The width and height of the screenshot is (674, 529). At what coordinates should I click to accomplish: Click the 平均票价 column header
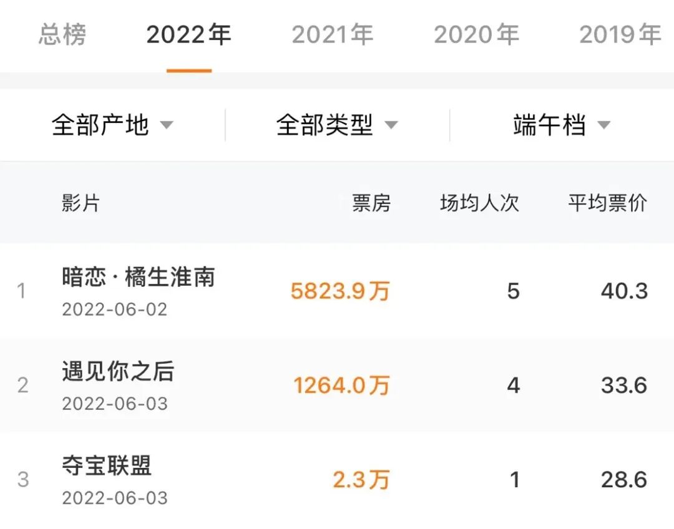[x=607, y=203]
